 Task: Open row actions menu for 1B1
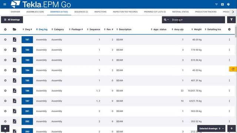tap(229, 40)
